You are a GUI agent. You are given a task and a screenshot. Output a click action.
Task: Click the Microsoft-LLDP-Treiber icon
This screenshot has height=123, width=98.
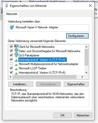click(x=16, y=69)
